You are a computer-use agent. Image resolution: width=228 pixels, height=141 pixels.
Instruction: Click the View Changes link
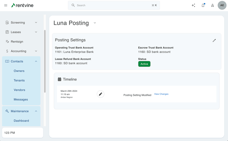click(x=161, y=94)
